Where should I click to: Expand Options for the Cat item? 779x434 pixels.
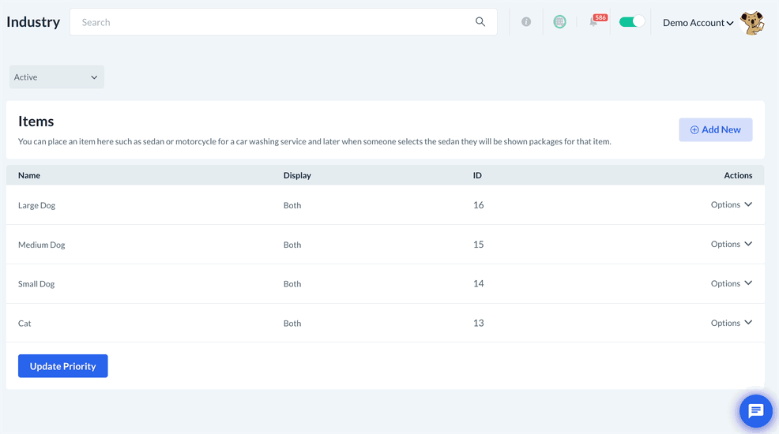click(x=731, y=323)
